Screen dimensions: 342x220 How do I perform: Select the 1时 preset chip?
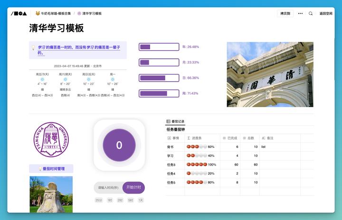coord(110,200)
